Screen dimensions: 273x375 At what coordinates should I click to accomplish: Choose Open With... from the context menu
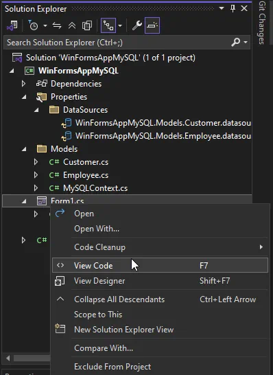160,229
